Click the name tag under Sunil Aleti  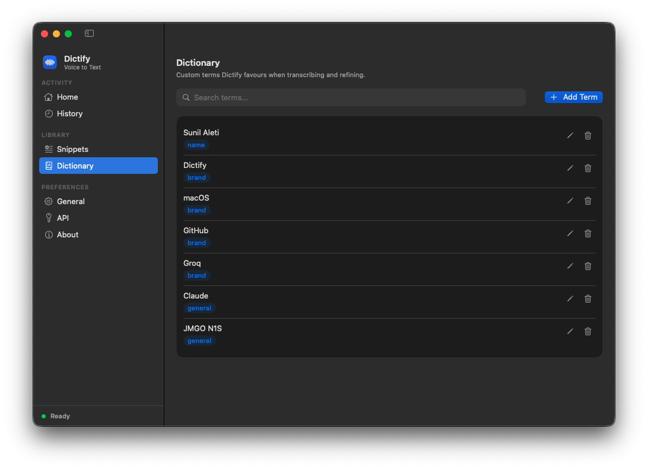(x=196, y=145)
